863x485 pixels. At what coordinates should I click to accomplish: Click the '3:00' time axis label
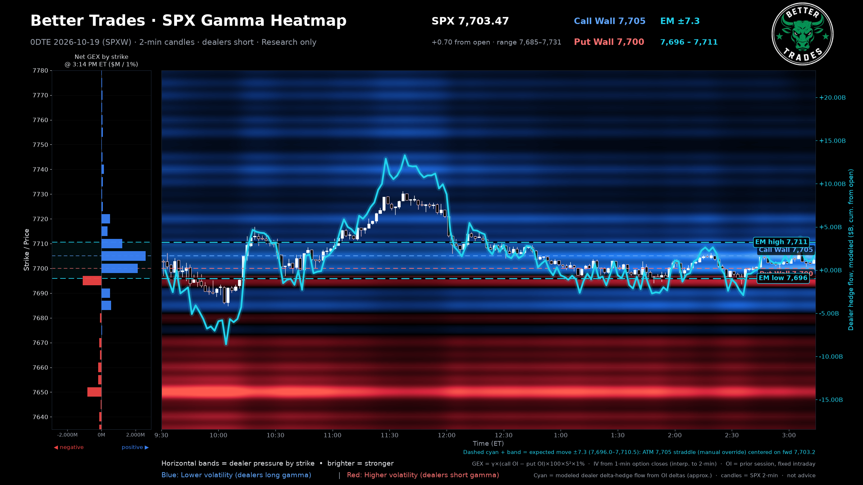tap(789, 435)
